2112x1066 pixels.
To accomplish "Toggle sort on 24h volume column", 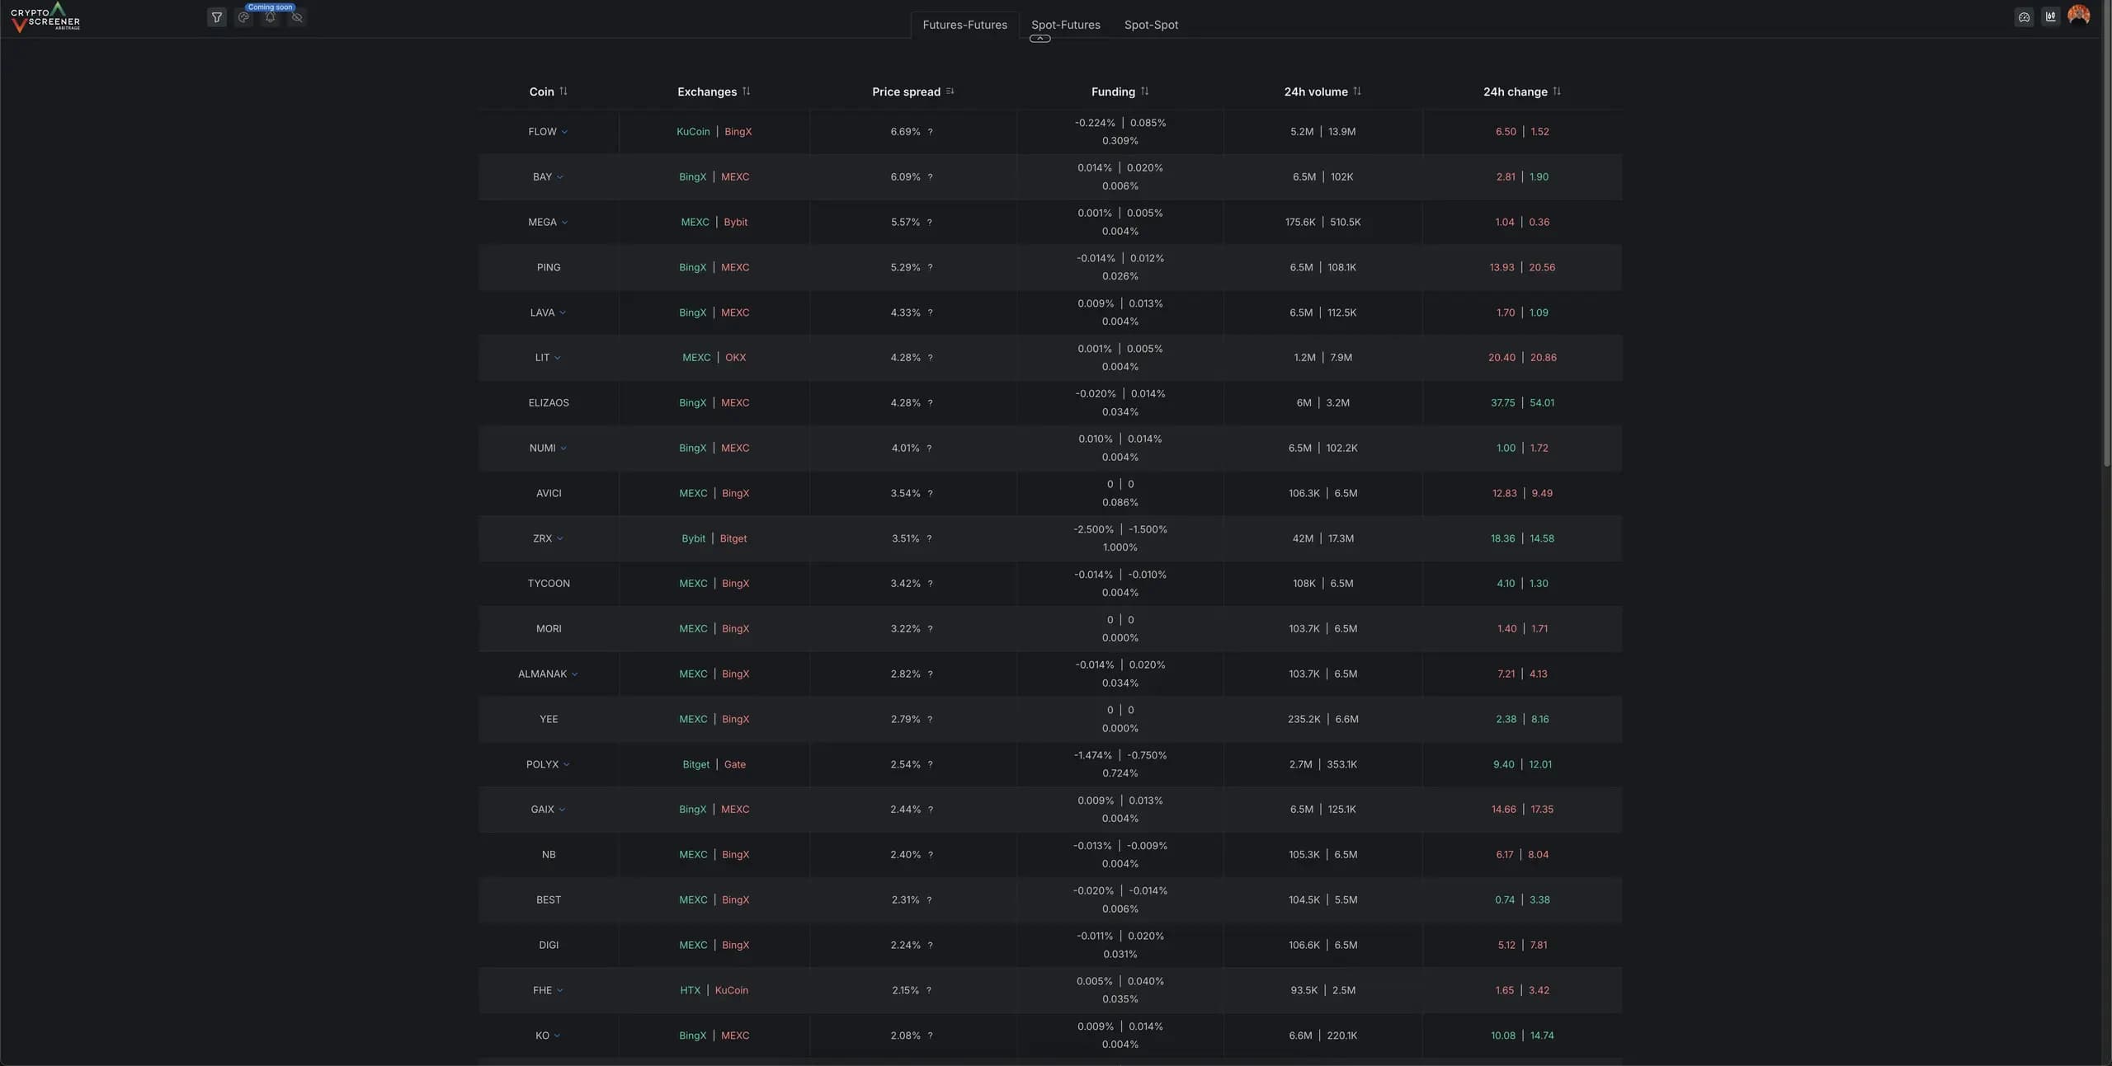I will (x=1357, y=92).
